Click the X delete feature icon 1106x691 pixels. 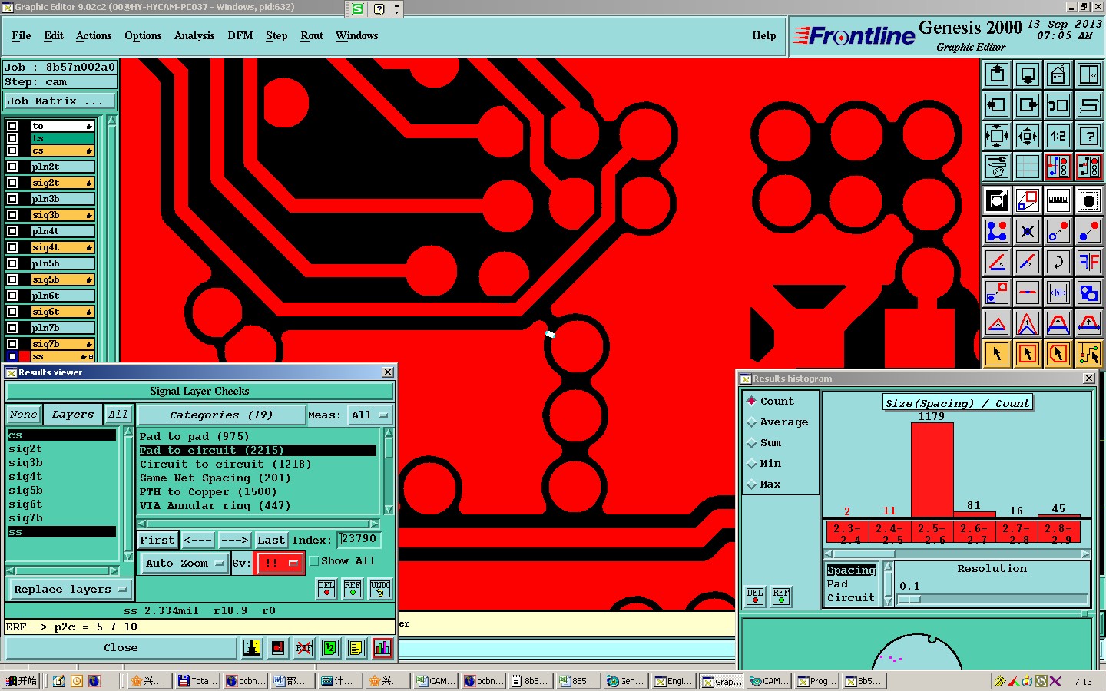(1028, 231)
